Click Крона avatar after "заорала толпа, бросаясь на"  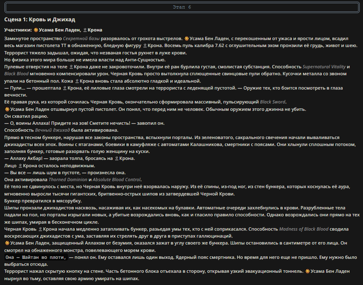point(117,159)
